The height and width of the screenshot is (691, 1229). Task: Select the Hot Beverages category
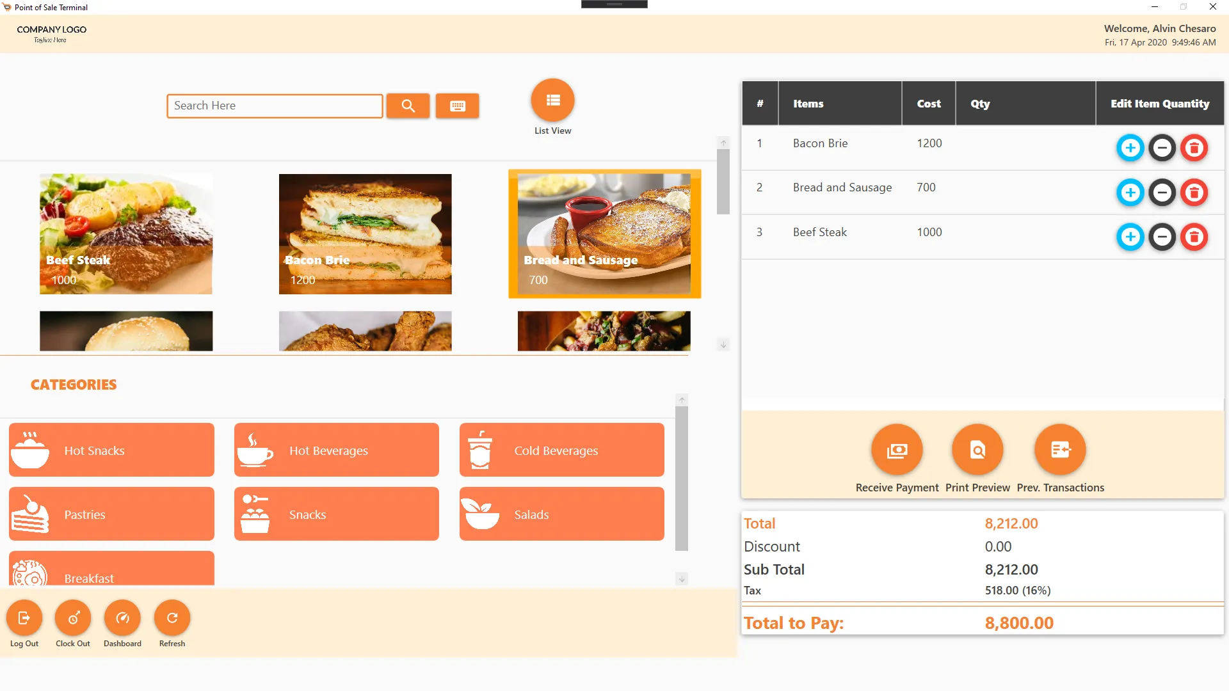click(337, 450)
